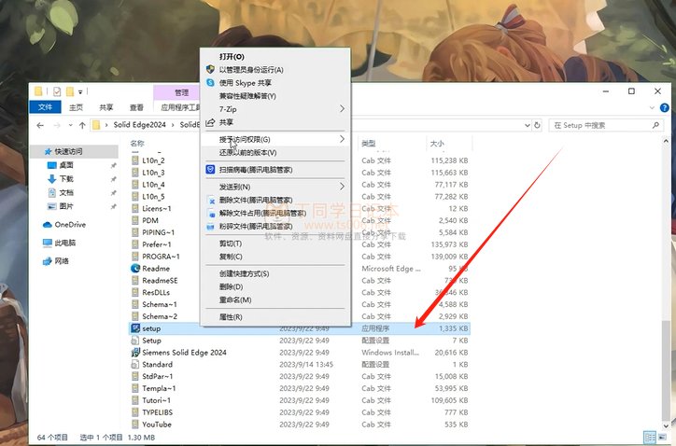This screenshot has height=446, width=676.
Task: Open the 共享 ribbon tab
Action: 106,107
